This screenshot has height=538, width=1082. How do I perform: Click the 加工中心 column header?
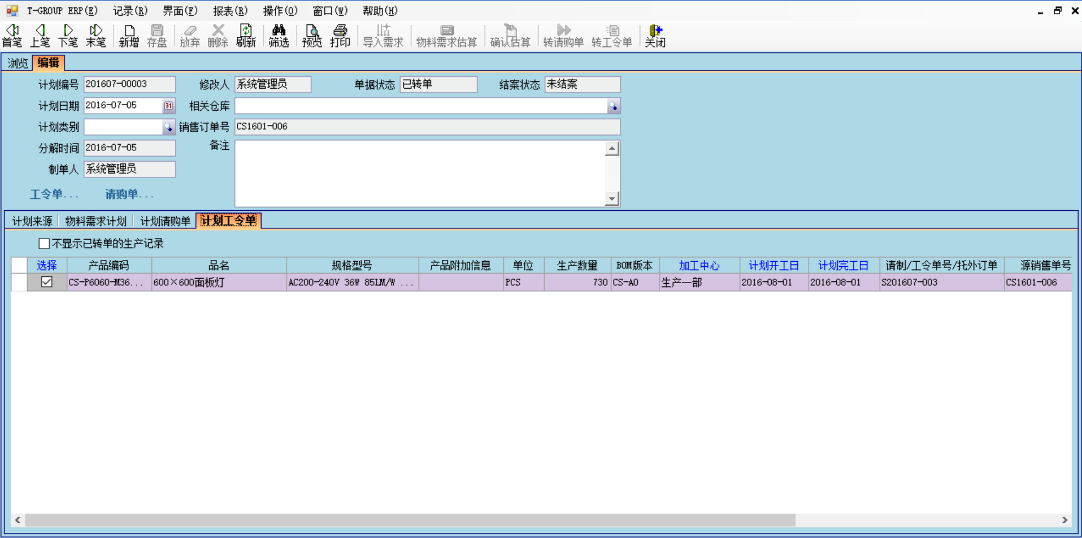click(699, 266)
